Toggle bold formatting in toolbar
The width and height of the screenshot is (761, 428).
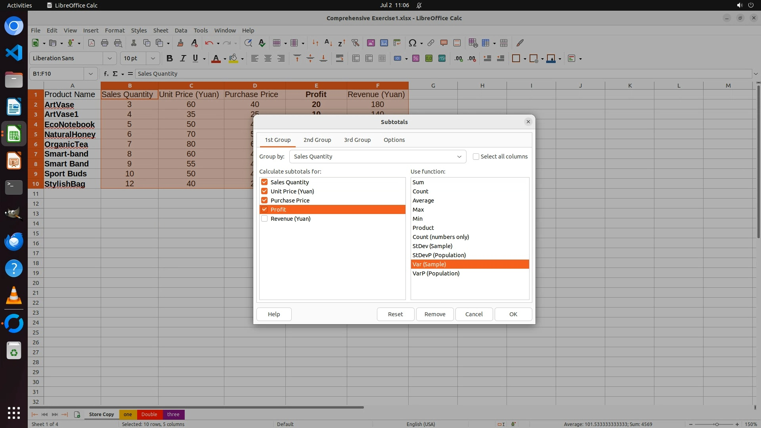(x=170, y=58)
